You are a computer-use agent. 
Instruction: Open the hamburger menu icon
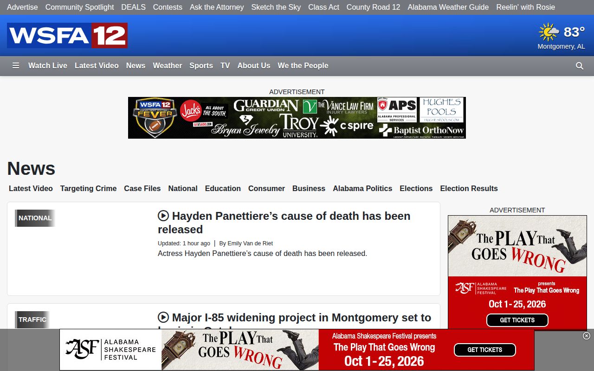pos(16,66)
